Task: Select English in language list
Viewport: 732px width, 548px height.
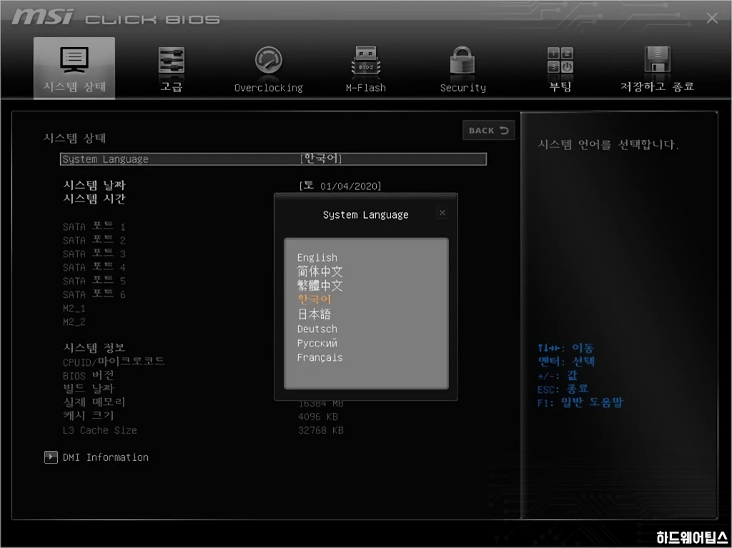Action: pos(317,257)
